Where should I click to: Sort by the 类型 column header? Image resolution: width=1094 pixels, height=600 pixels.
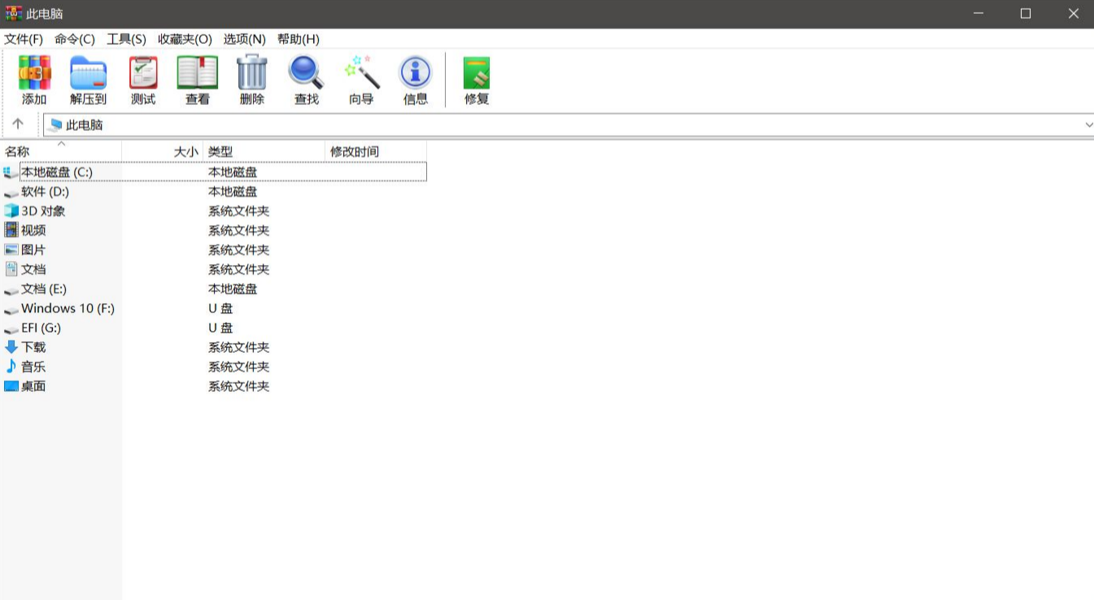coord(264,151)
